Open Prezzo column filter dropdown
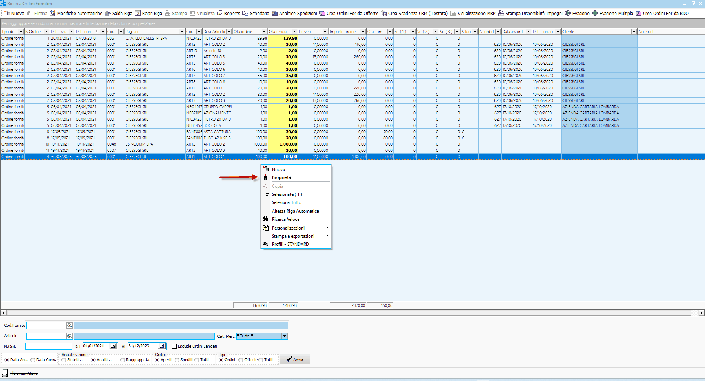This screenshot has width=705, height=381. pyautogui.click(x=325, y=32)
